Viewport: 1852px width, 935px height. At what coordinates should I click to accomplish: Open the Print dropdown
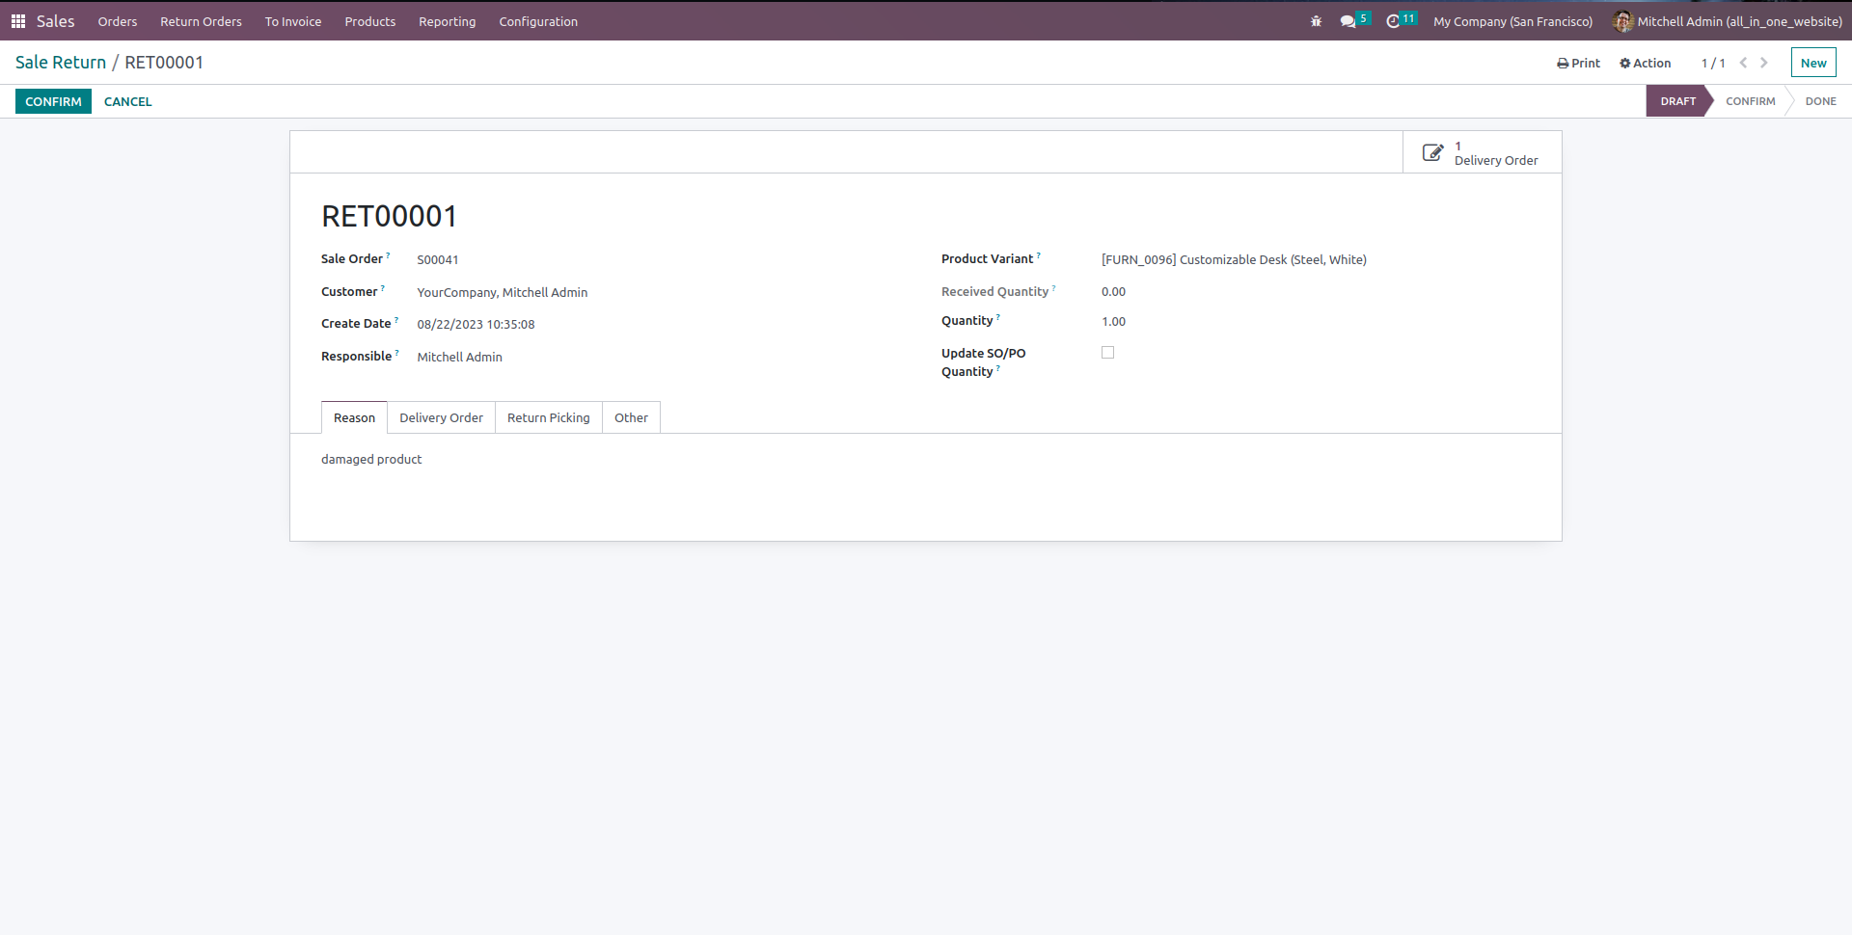1578,63
